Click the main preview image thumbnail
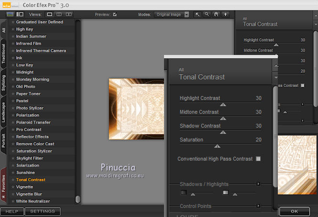The height and width of the screenshot is (217, 318). pyautogui.click(x=136, y=109)
